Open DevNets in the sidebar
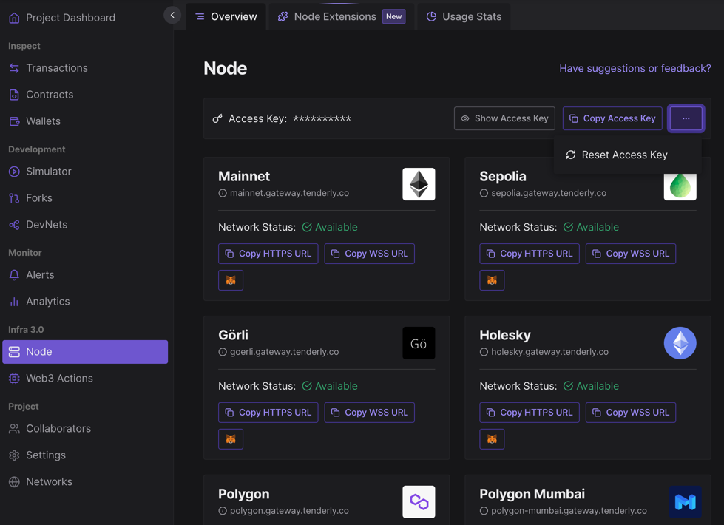 38,224
